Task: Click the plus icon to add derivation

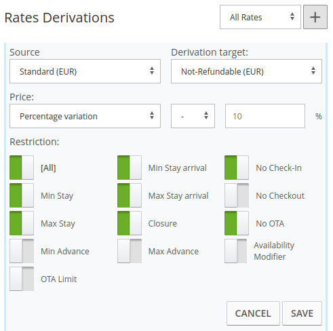Action: 315,17
